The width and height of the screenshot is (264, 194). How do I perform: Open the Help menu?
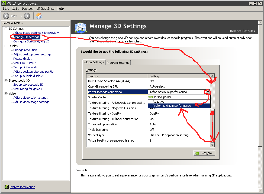(61, 9)
